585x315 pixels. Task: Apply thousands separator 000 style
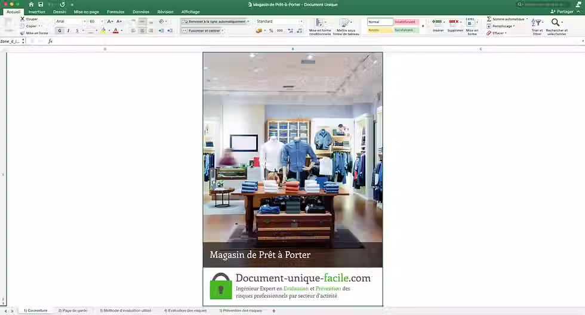pyautogui.click(x=280, y=30)
